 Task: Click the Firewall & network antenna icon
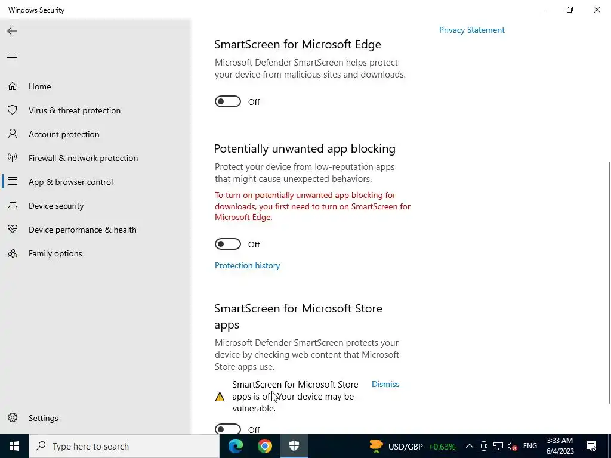coord(13,157)
